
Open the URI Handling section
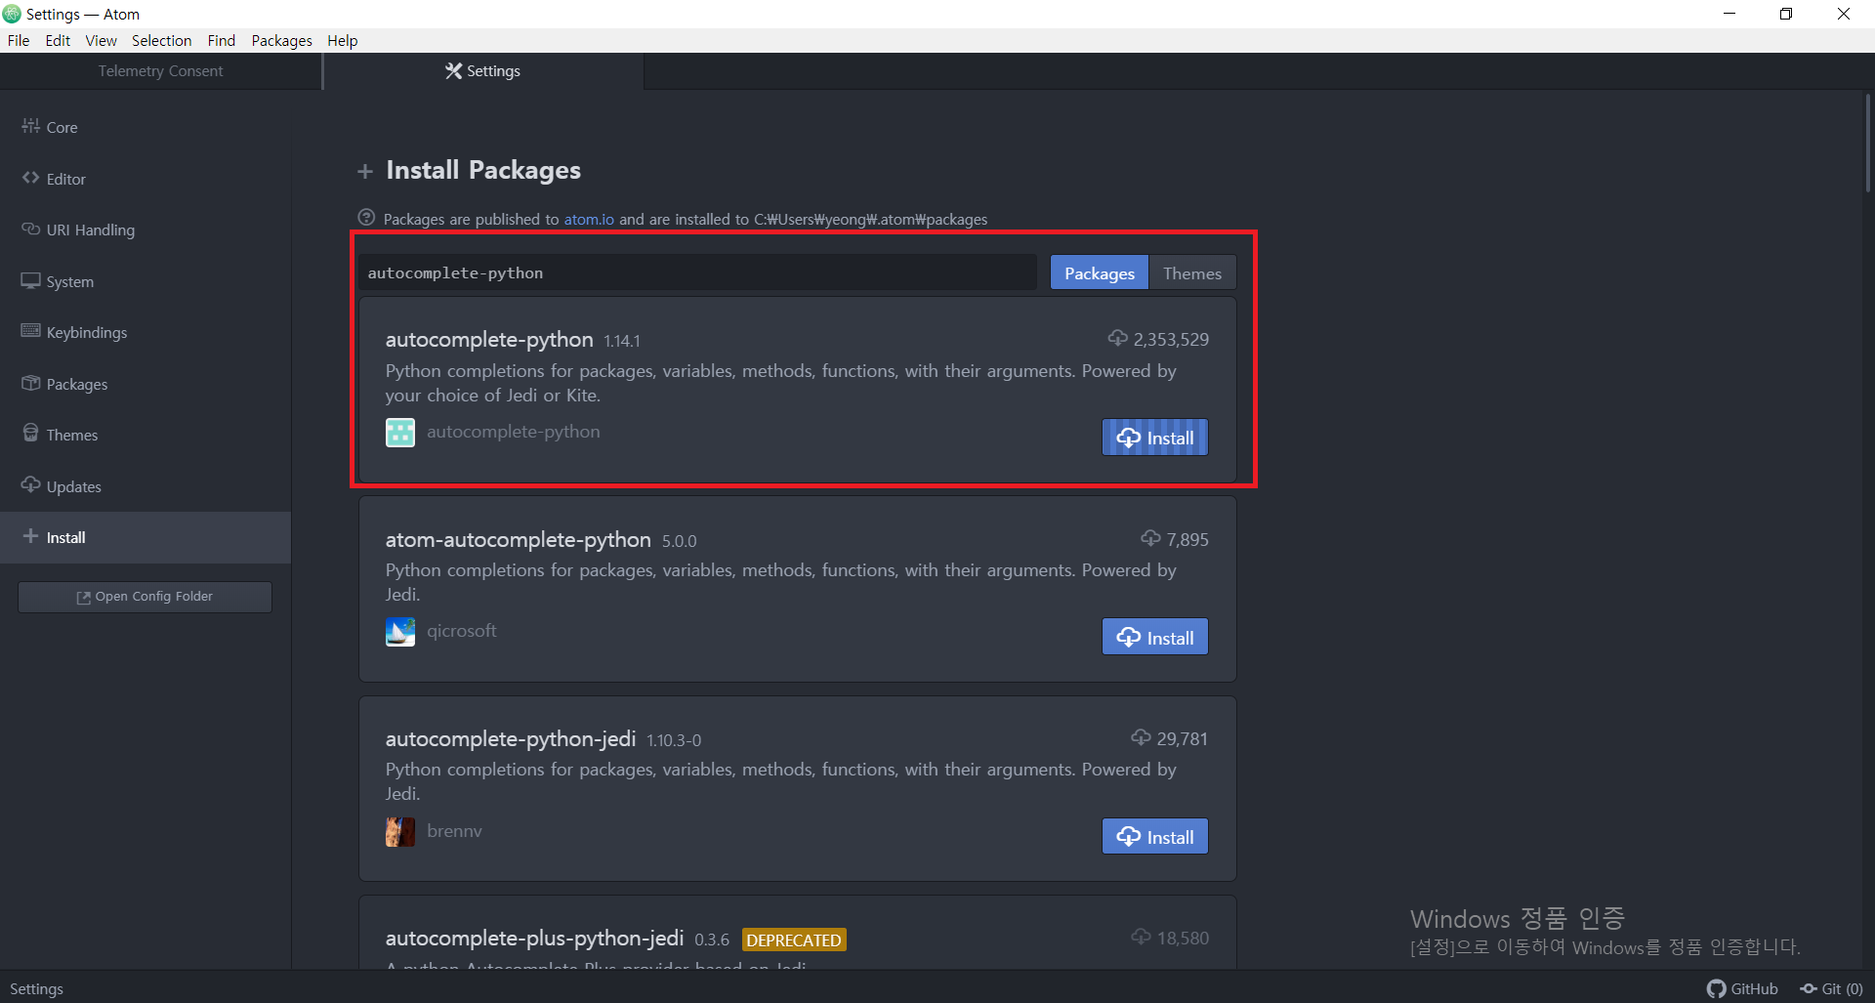[146, 230]
